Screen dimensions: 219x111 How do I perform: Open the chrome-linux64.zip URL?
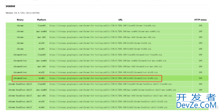pyautogui.click(x=102, y=25)
